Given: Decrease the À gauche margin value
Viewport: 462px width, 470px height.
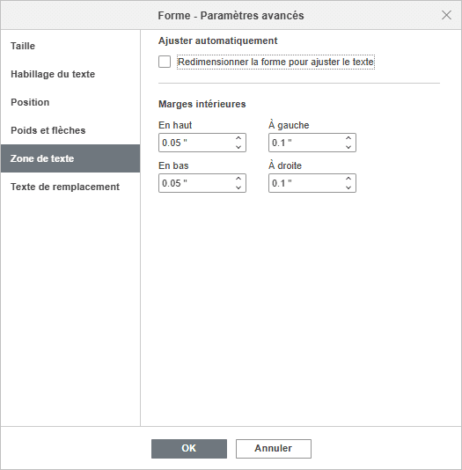Looking at the screenshot, I should coord(348,147).
